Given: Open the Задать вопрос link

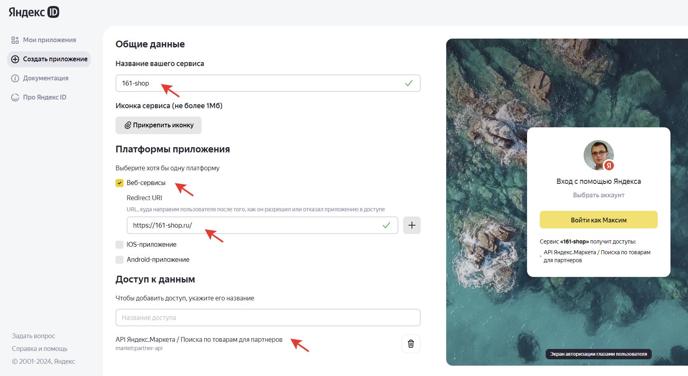Looking at the screenshot, I should tap(33, 336).
